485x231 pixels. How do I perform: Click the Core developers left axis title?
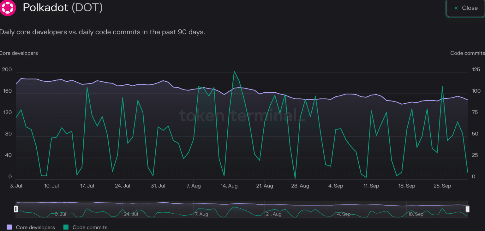[19, 53]
